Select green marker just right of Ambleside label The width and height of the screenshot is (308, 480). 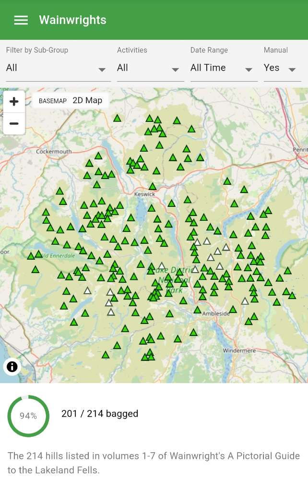tap(233, 310)
